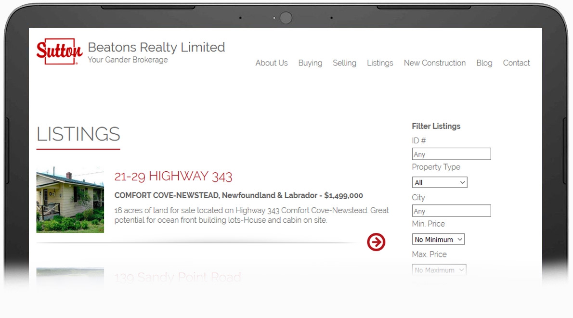
Task: Click the Sutton logo
Action: pos(59,51)
